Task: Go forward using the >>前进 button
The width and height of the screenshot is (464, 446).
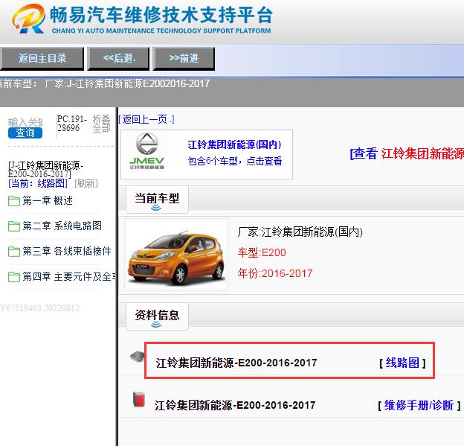Action: pyautogui.click(x=184, y=58)
